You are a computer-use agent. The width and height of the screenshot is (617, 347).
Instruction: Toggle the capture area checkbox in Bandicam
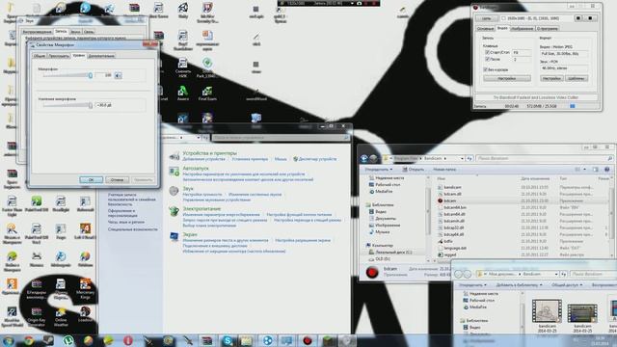point(503,18)
